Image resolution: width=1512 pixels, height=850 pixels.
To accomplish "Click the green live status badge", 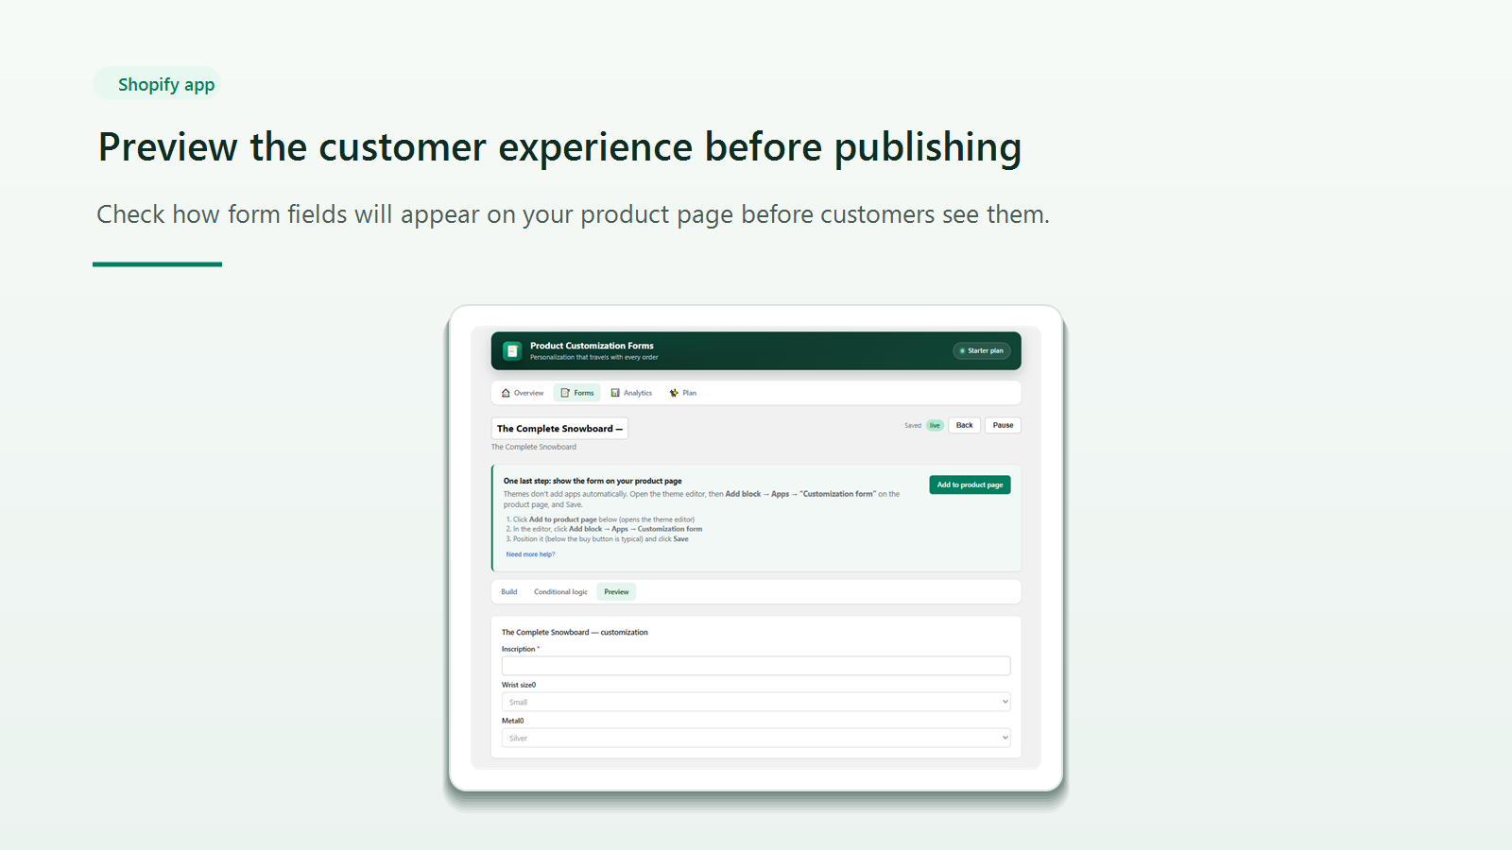I will 935,425.
